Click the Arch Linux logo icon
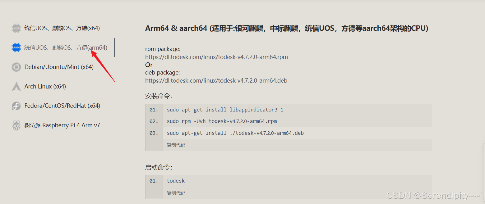The image size is (485, 204). [16, 86]
